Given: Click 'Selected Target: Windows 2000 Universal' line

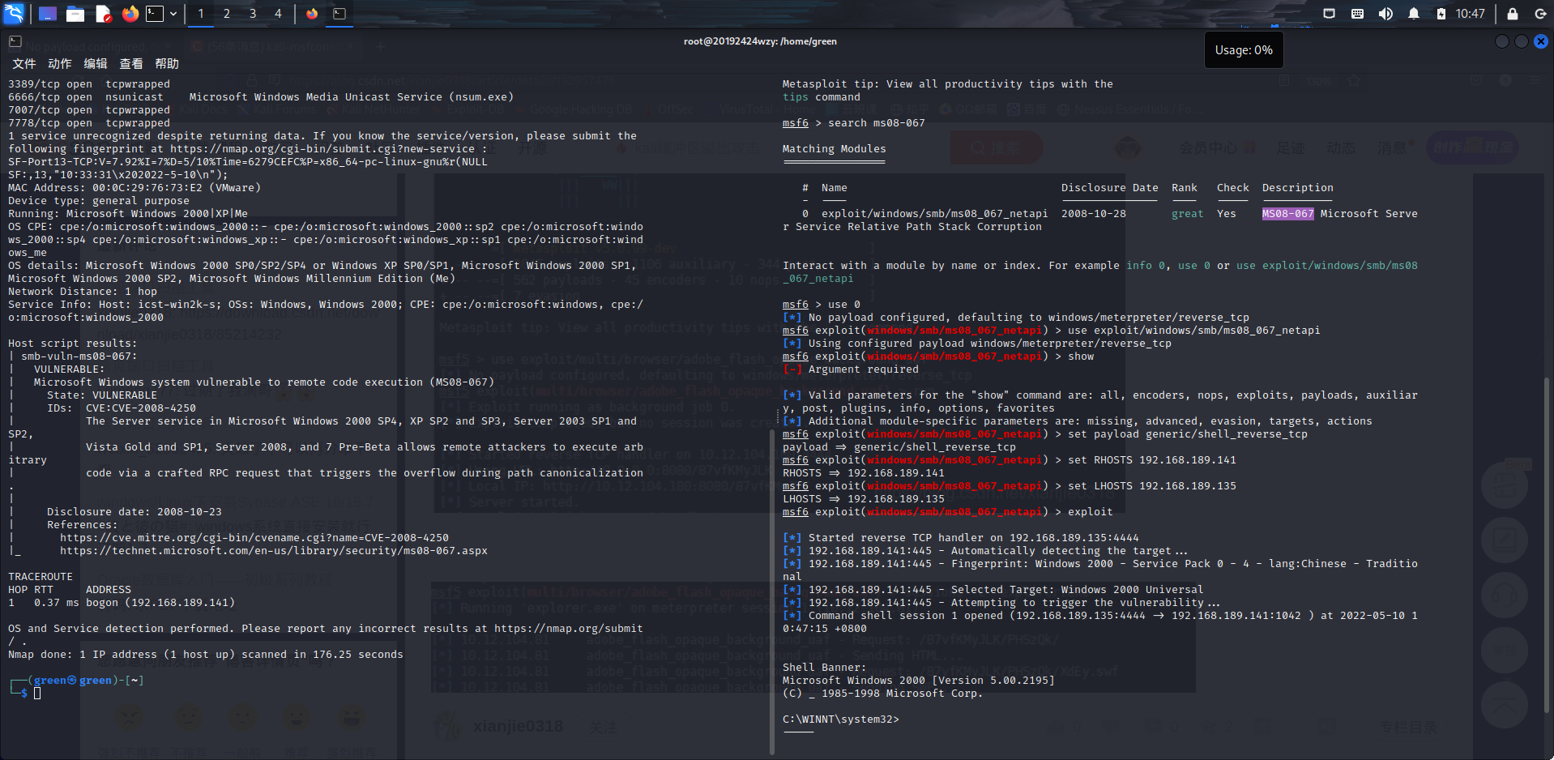Looking at the screenshot, I should click(x=993, y=590).
